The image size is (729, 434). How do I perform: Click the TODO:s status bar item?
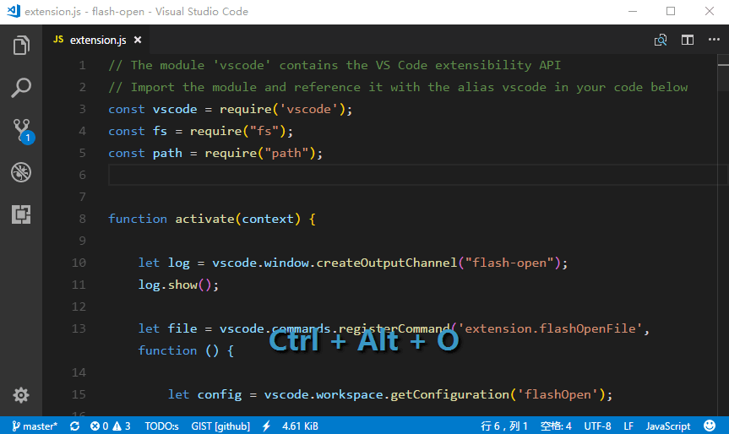(x=161, y=426)
